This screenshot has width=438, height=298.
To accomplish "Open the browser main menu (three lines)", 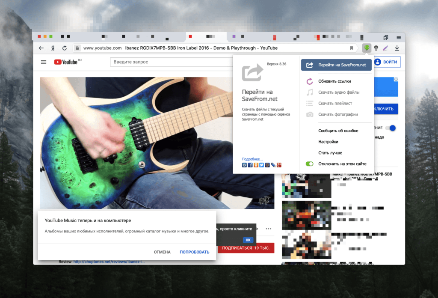I will click(399, 37).
